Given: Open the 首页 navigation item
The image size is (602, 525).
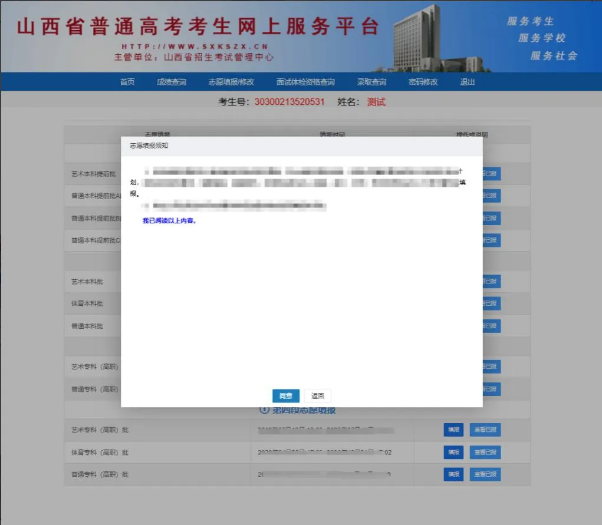Looking at the screenshot, I should pyautogui.click(x=127, y=82).
